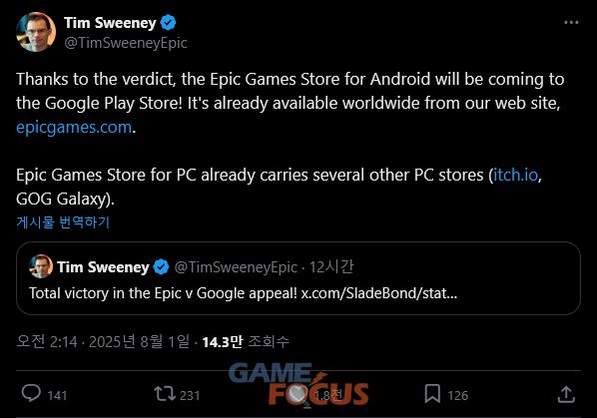The height and width of the screenshot is (418, 597).
Task: Click the heart like icon
Action: point(299,395)
